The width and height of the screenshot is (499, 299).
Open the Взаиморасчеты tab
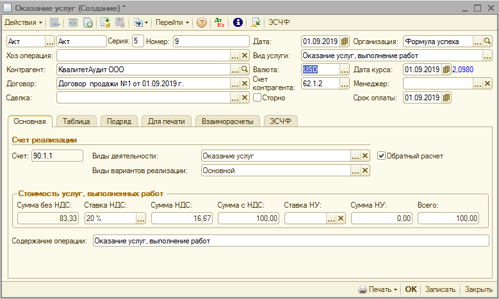click(227, 121)
